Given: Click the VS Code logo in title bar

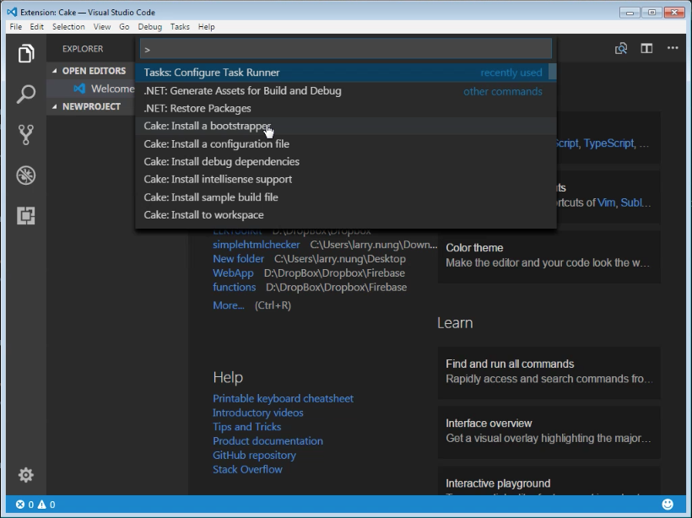Looking at the screenshot, I should pos(12,12).
